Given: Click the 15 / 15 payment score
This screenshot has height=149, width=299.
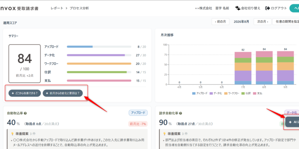Looking at the screenshot, I should (x=141, y=81).
